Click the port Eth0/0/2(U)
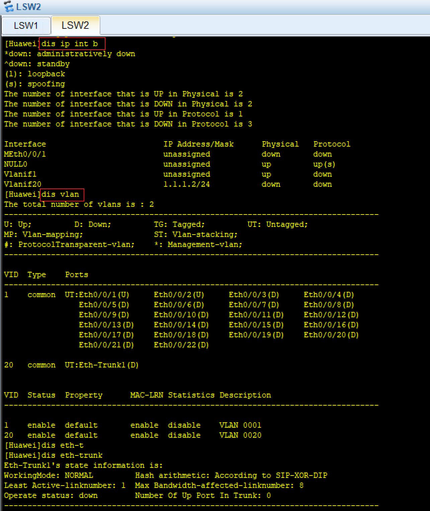This screenshot has width=430, height=511. pos(179,295)
